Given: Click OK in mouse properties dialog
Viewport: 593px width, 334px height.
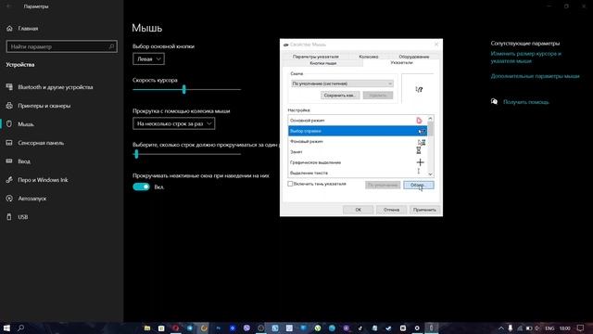Looking at the screenshot, I should [359, 210].
